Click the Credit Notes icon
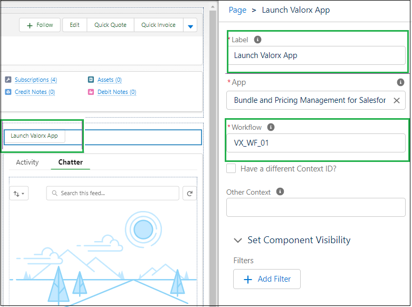The width and height of the screenshot is (412, 307). [8, 92]
